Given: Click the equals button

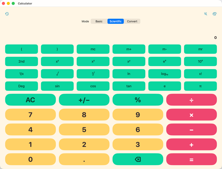Looking at the screenshot, I should click(191, 159).
